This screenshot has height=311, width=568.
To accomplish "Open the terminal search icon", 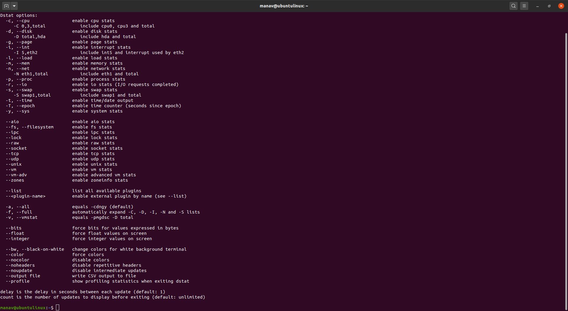I will pos(514,6).
